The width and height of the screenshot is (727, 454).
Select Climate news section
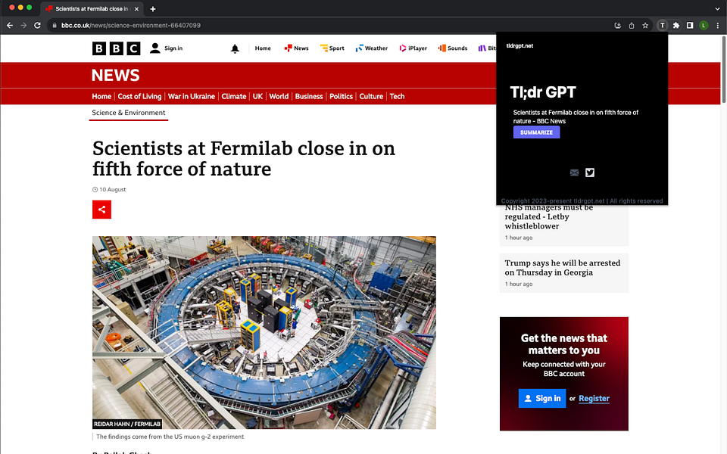tap(234, 96)
